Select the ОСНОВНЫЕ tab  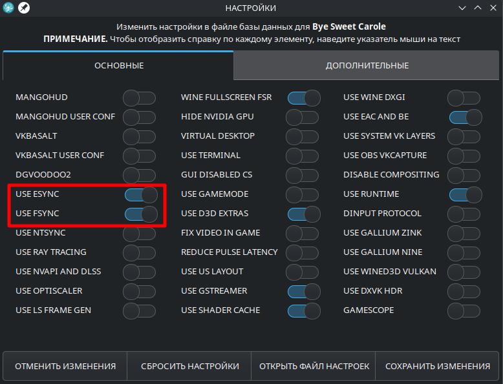tap(119, 65)
